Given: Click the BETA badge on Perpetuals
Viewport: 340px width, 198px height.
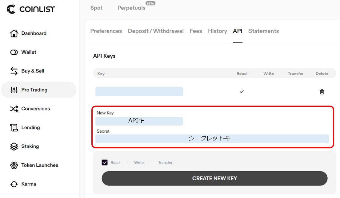Looking at the screenshot, I should coord(150,3).
